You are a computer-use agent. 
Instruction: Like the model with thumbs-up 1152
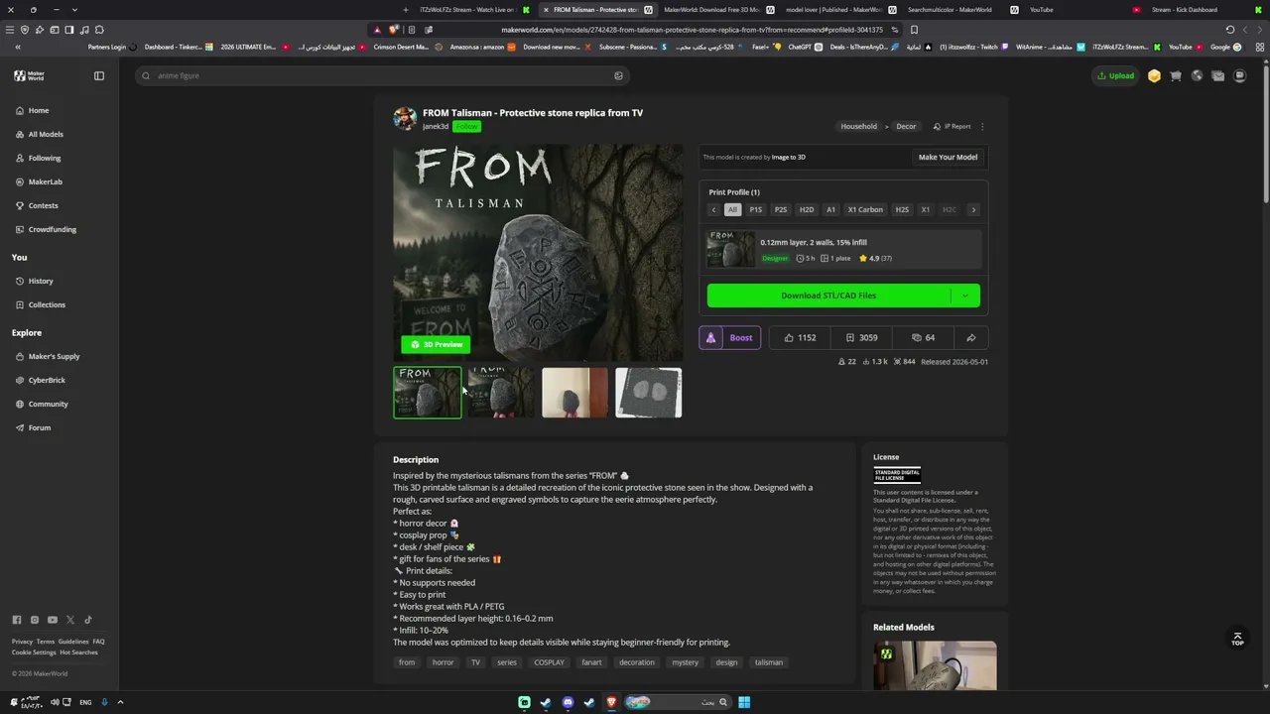coord(800,337)
